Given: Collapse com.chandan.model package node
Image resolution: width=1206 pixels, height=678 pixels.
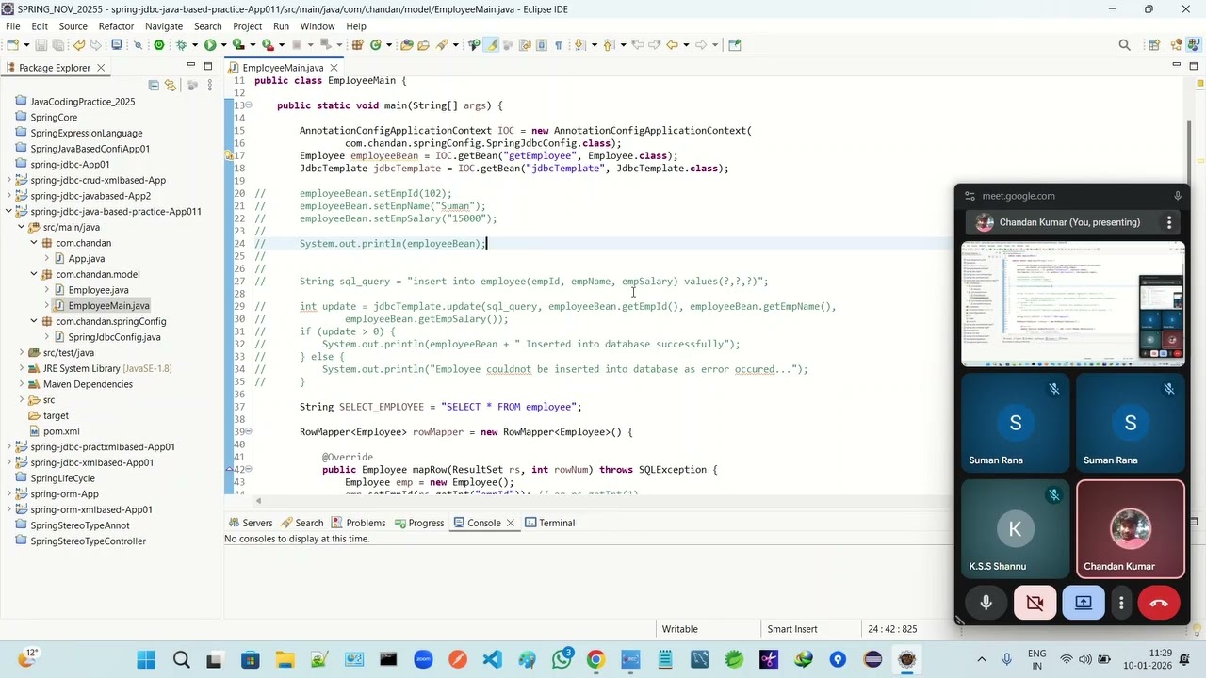Looking at the screenshot, I should pyautogui.click(x=34, y=274).
